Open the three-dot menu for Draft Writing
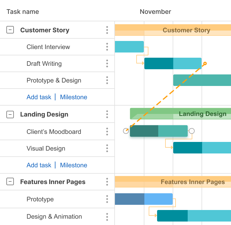This screenshot has height=225, width=231. coord(107,63)
